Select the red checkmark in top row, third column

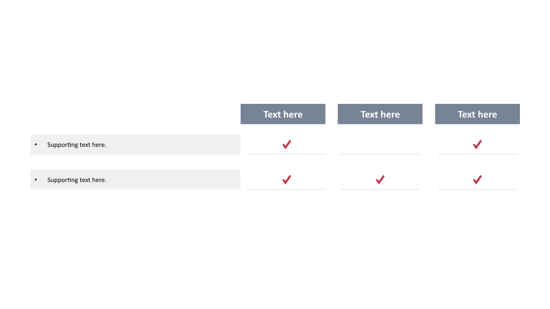coord(477,145)
